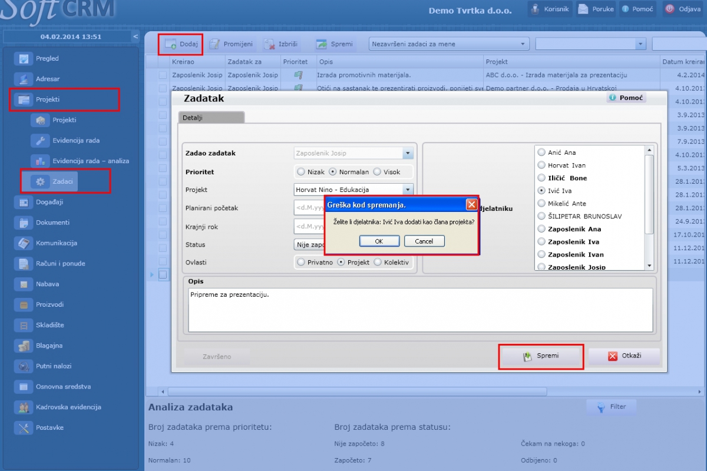Select the Zadaci gear icon

41,181
